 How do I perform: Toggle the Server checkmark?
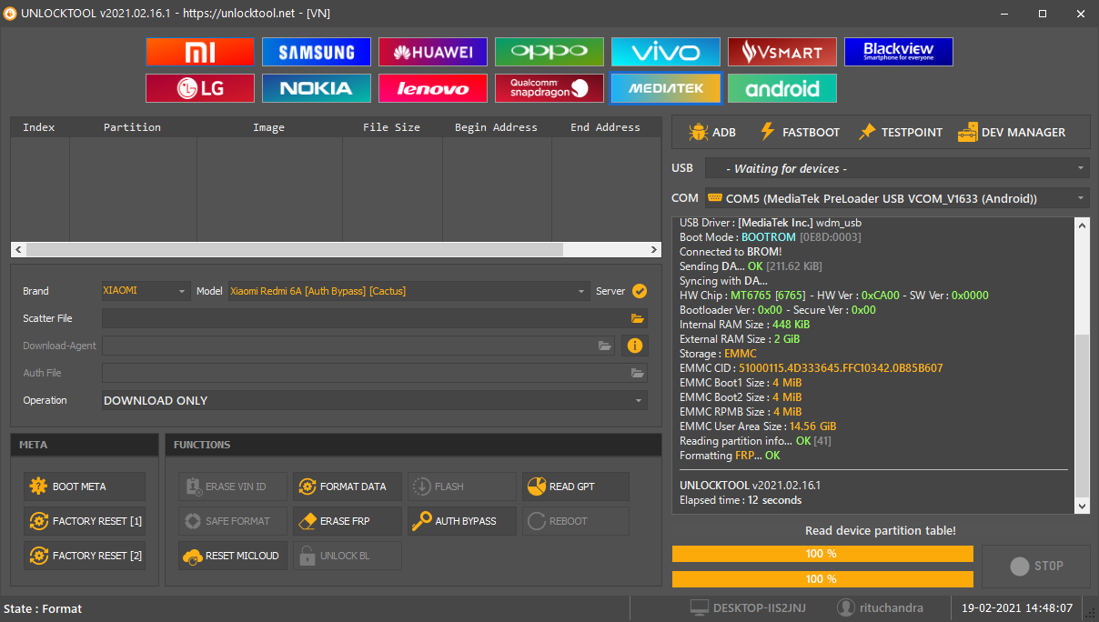click(640, 291)
